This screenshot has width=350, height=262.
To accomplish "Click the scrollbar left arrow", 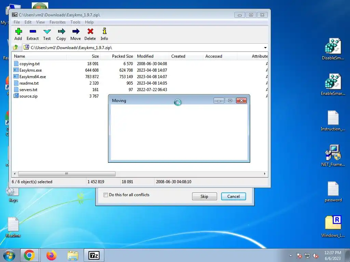I will pos(15,174).
